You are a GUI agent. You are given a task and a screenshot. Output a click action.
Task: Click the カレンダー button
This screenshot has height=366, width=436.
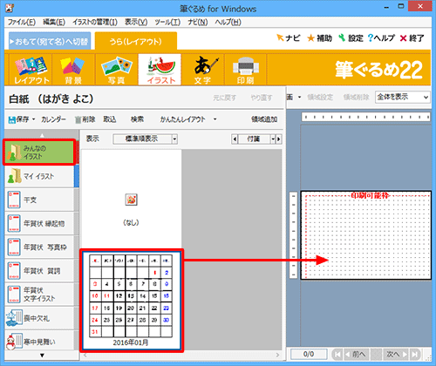coord(53,119)
